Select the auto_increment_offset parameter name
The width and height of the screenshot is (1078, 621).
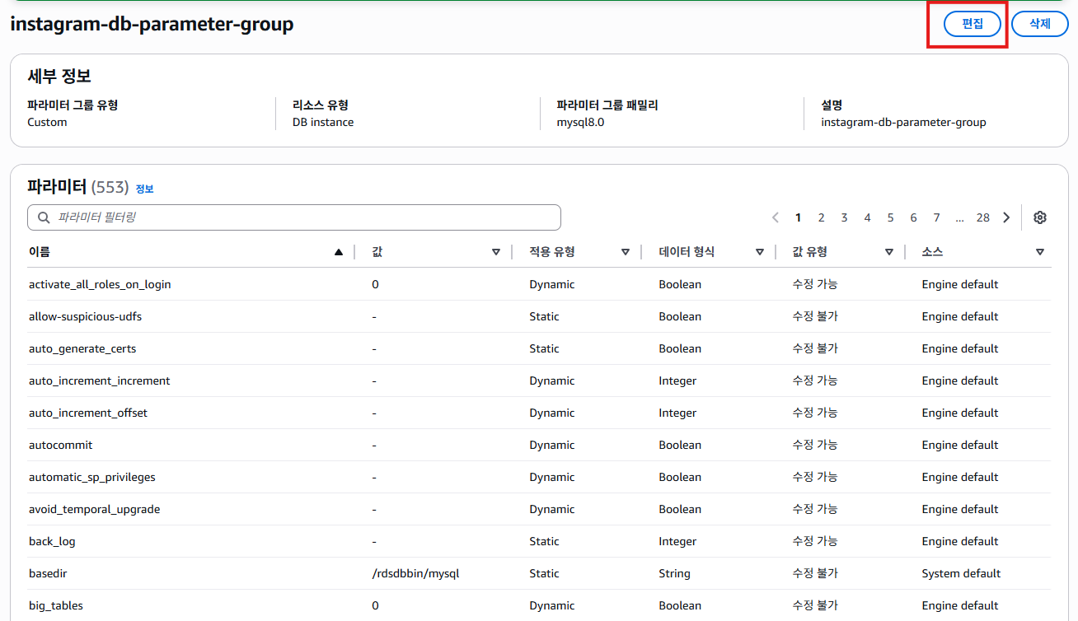click(x=88, y=413)
